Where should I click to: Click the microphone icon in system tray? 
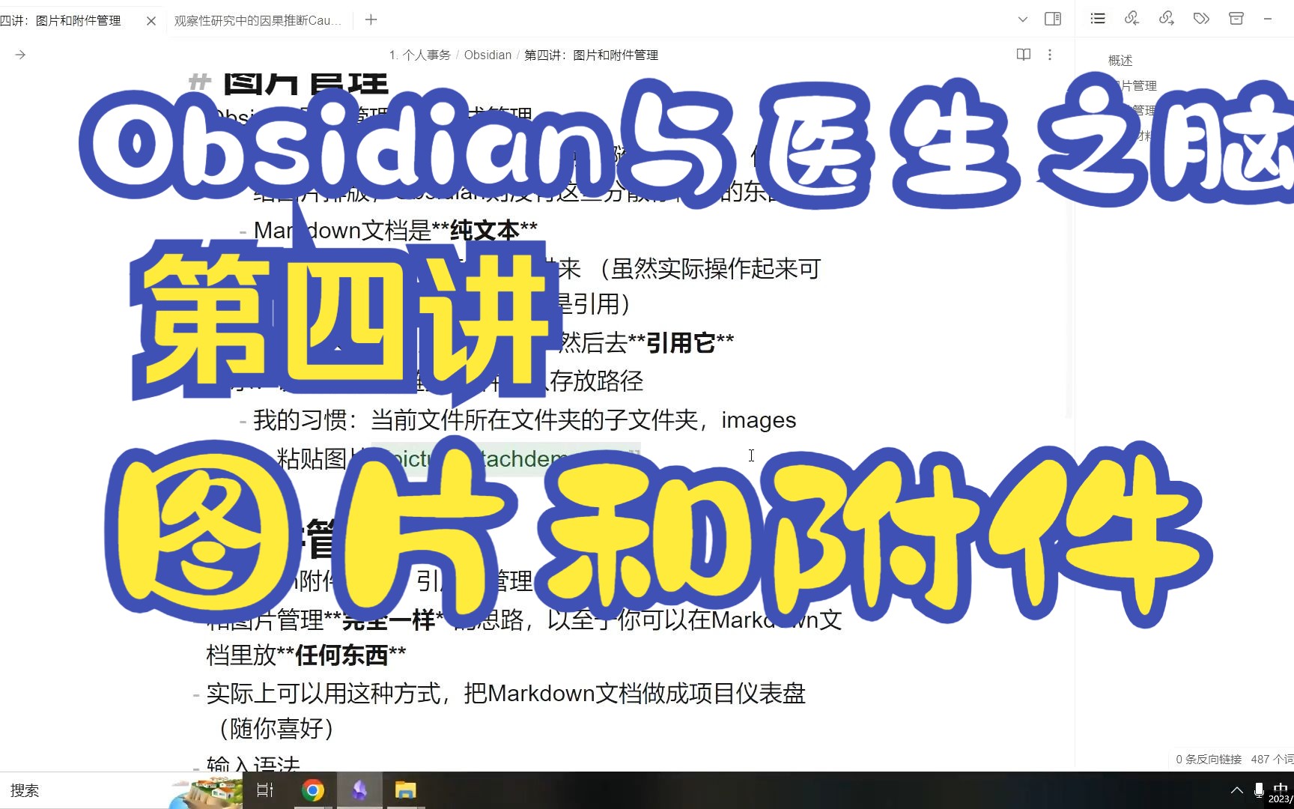click(x=1259, y=790)
